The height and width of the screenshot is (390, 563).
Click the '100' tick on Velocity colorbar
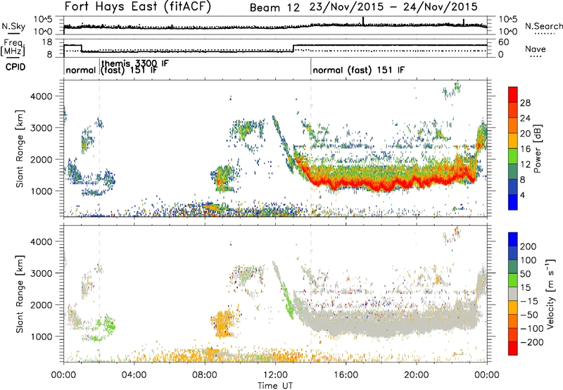[529, 260]
